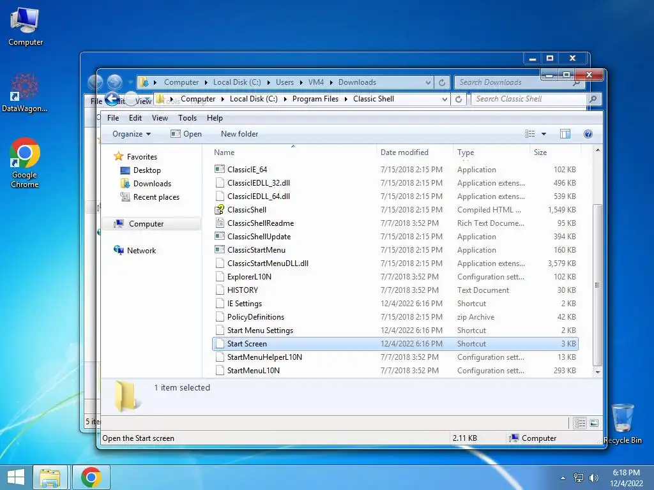Image resolution: width=654 pixels, height=490 pixels.
Task: Sort by the Name column header
Action: point(293,152)
